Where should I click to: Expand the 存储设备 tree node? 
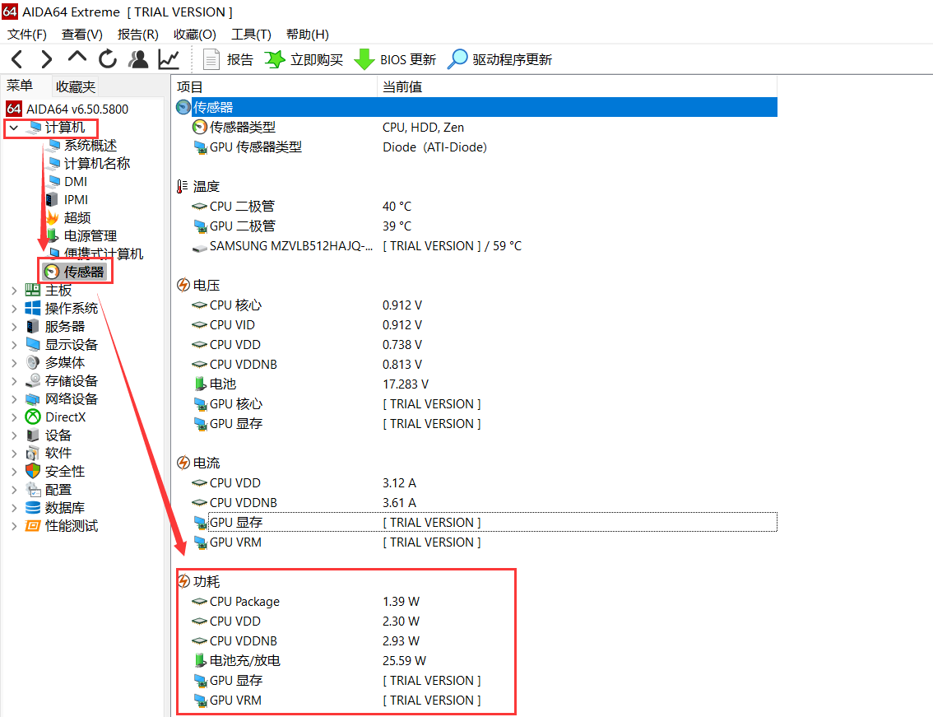click(x=13, y=381)
